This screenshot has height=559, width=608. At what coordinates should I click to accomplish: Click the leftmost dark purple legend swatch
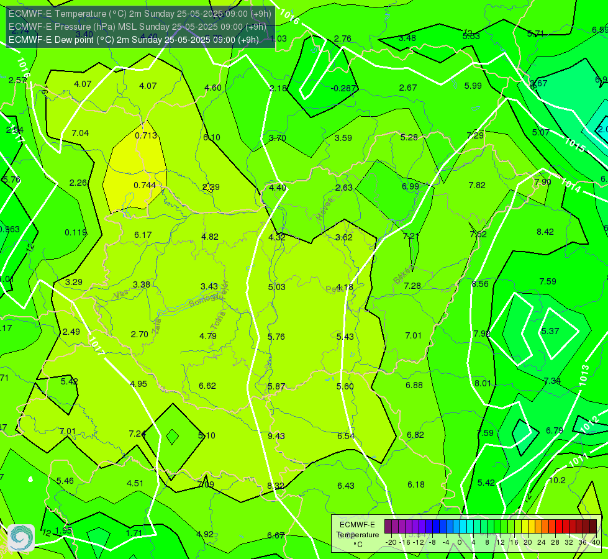(388, 527)
